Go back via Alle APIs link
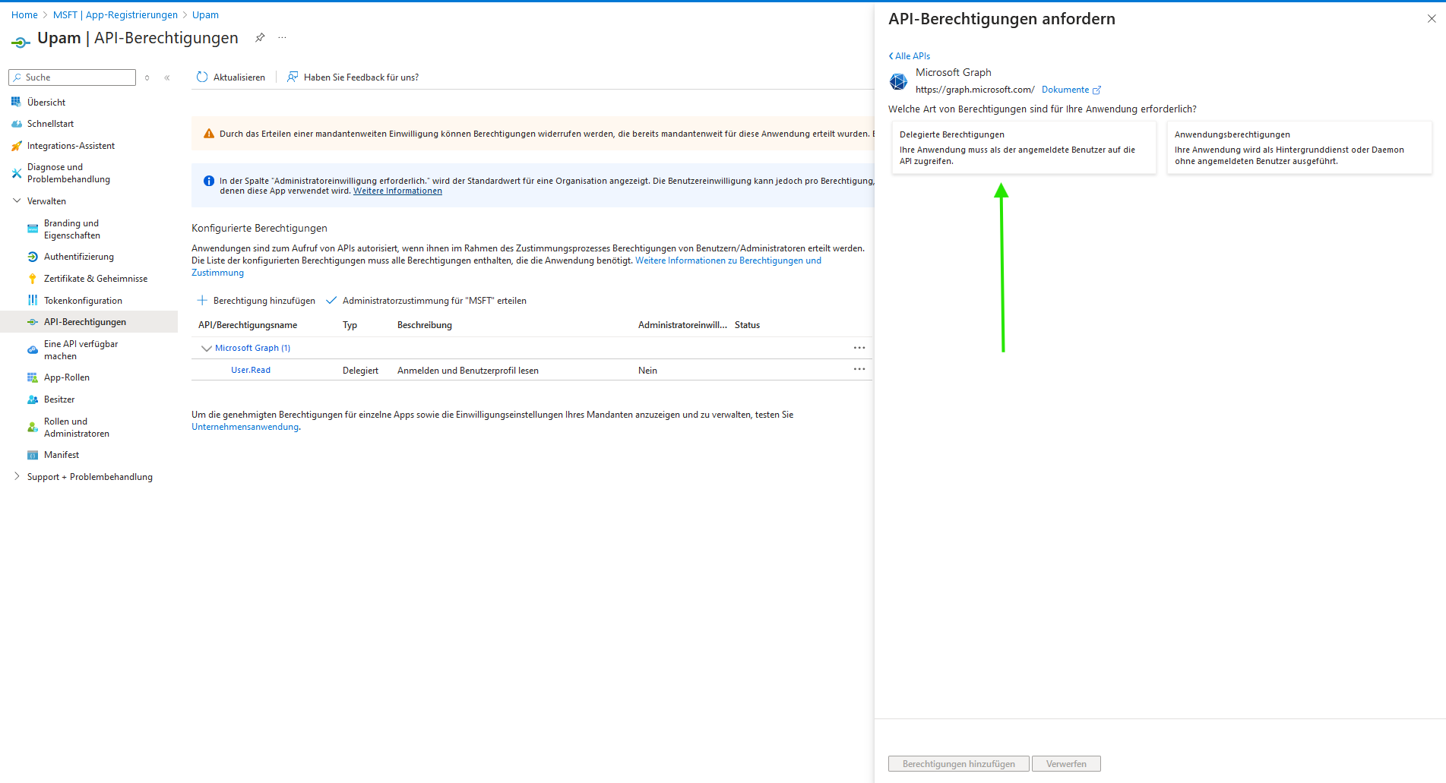This screenshot has width=1446, height=783. 910,56
